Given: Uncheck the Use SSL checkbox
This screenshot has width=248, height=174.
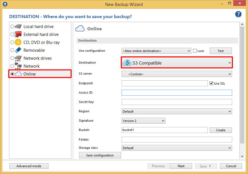Looking at the screenshot, I should click(x=211, y=83).
